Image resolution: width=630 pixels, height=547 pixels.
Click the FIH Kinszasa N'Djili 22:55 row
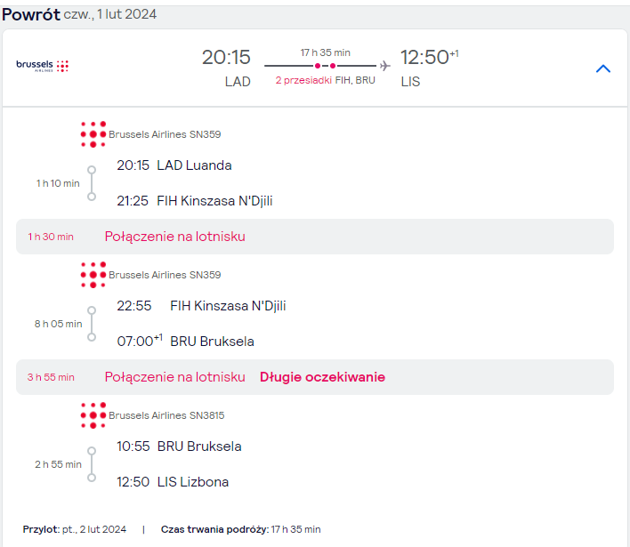click(201, 306)
